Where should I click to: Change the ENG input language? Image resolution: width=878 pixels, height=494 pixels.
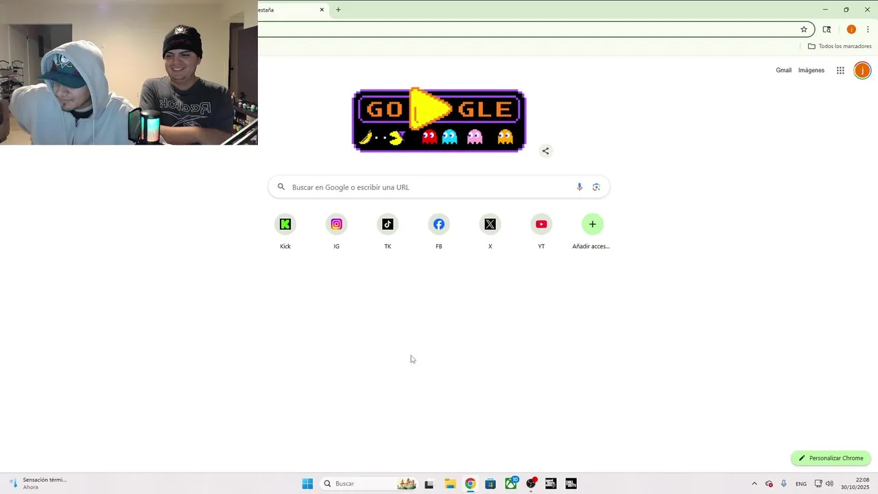coord(801,484)
